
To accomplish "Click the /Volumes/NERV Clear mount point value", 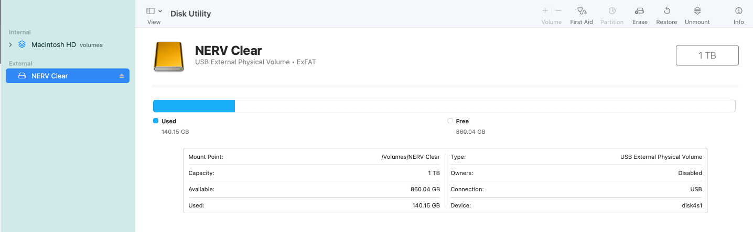I will [x=410, y=157].
